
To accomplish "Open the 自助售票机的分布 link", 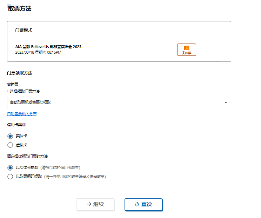I will [22, 114].
